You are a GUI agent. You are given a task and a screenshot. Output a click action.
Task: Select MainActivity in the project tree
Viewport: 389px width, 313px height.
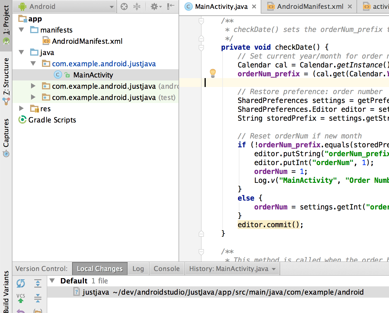(x=95, y=75)
